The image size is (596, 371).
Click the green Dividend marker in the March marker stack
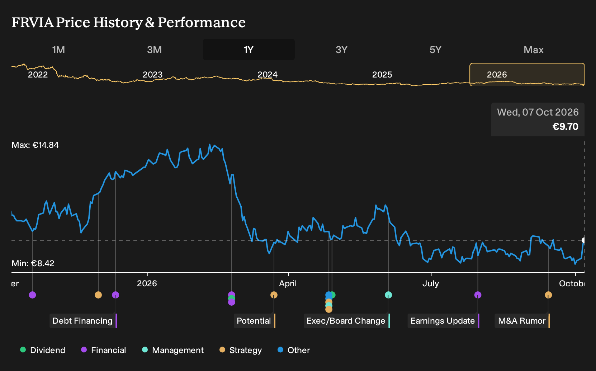[x=232, y=299]
